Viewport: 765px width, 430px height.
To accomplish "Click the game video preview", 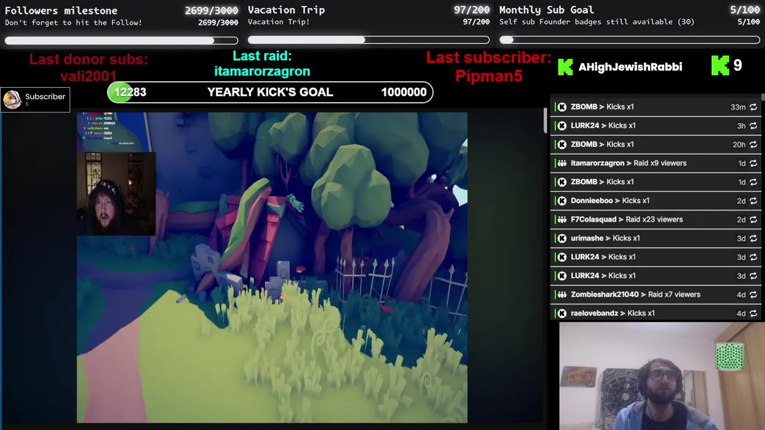I will point(272,268).
